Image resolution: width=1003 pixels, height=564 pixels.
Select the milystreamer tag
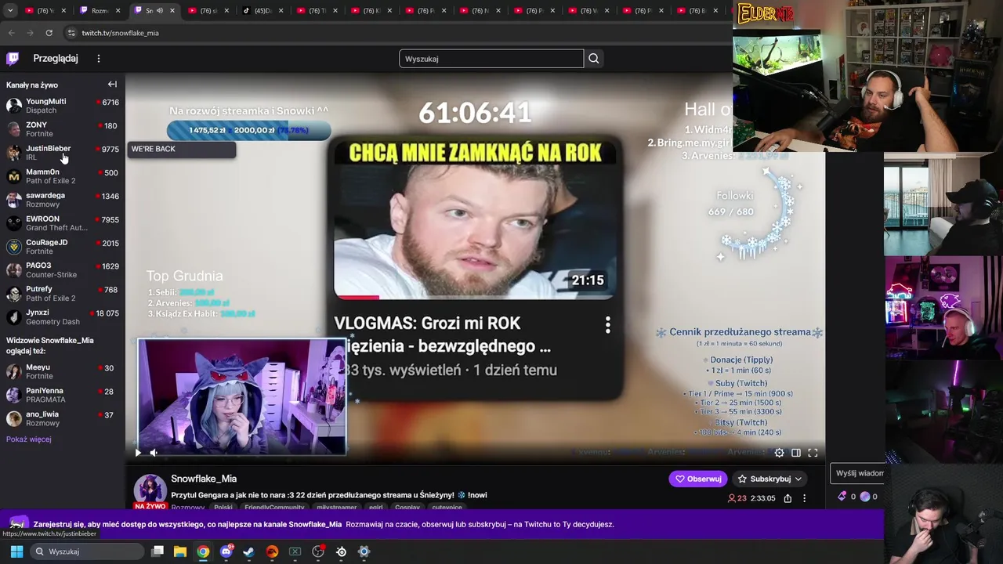[x=336, y=507]
